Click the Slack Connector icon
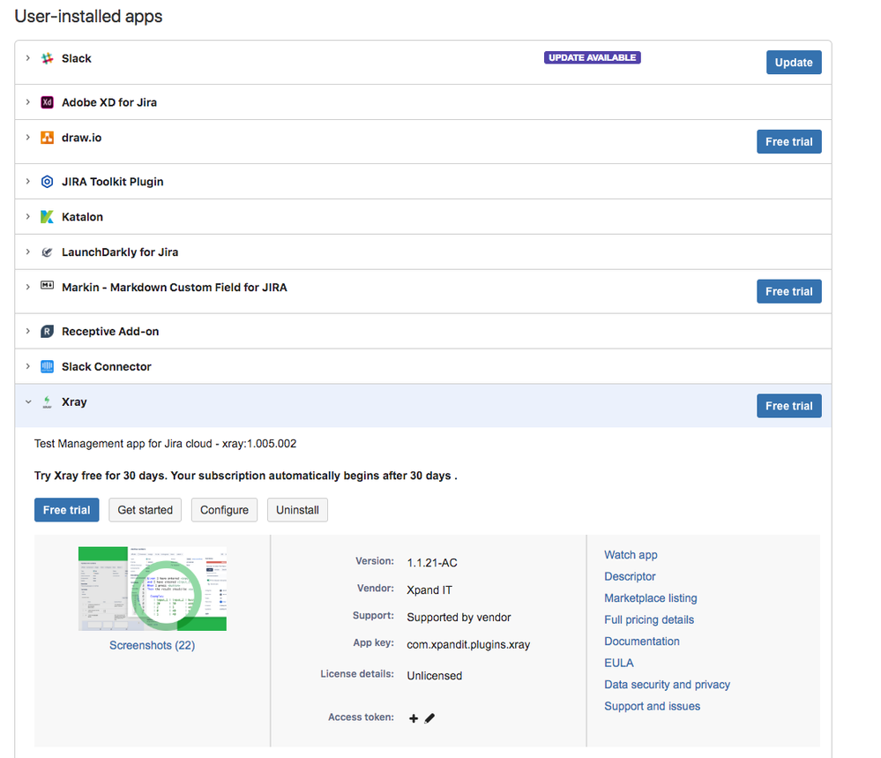The image size is (881, 758). pyautogui.click(x=48, y=366)
